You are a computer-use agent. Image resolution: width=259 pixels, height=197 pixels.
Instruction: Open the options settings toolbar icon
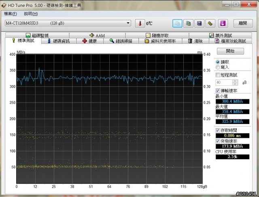pos(210,24)
